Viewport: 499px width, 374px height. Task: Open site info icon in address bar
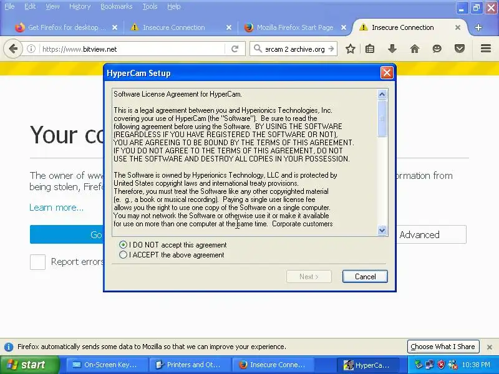click(31, 49)
